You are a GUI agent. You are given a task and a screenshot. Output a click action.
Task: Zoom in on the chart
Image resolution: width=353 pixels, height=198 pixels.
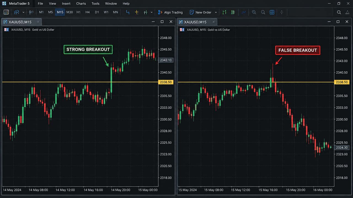click(254, 12)
